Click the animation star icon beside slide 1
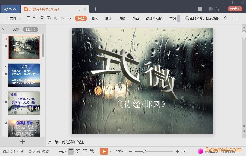 (x=6, y=46)
